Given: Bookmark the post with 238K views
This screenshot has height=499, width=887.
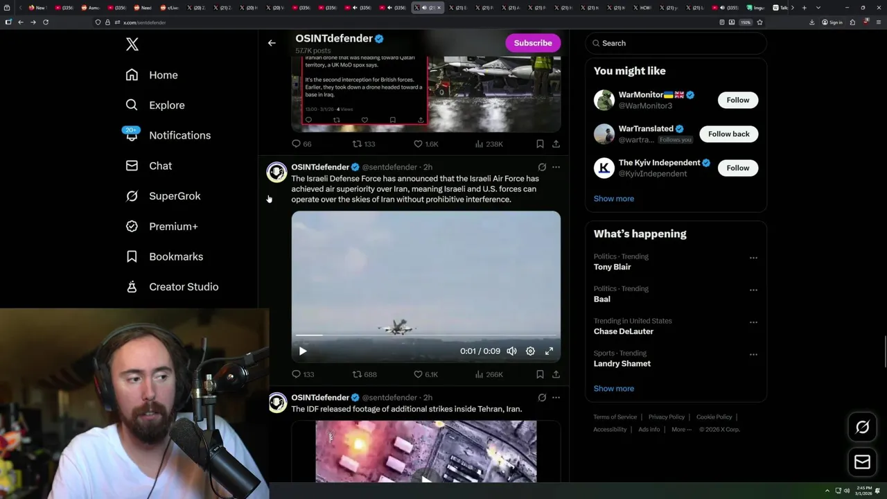Looking at the screenshot, I should [x=540, y=144].
